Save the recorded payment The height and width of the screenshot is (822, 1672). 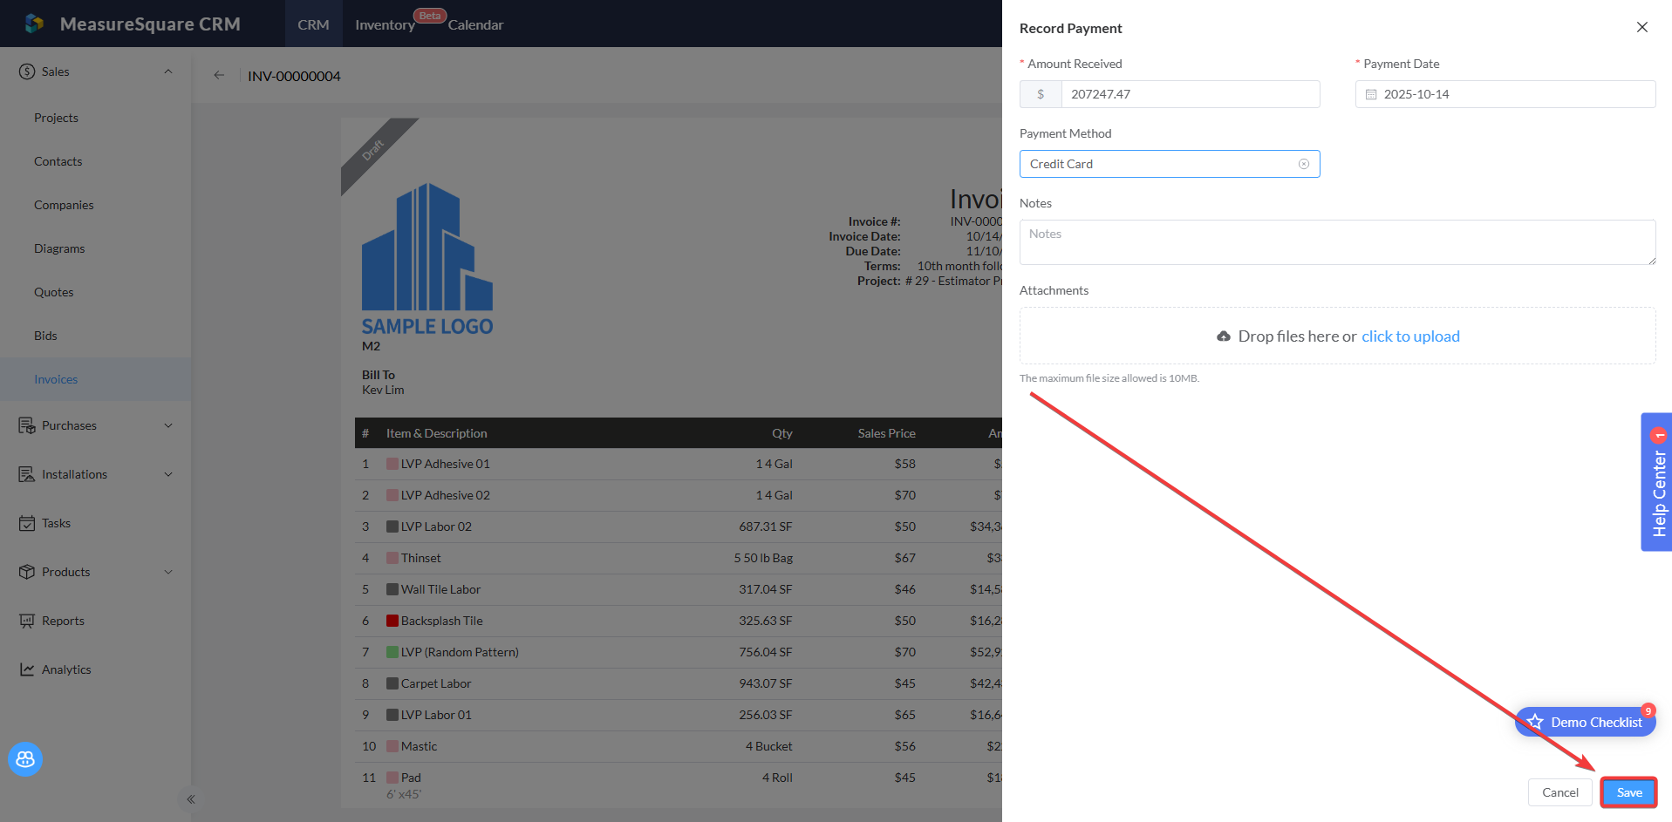click(x=1629, y=792)
